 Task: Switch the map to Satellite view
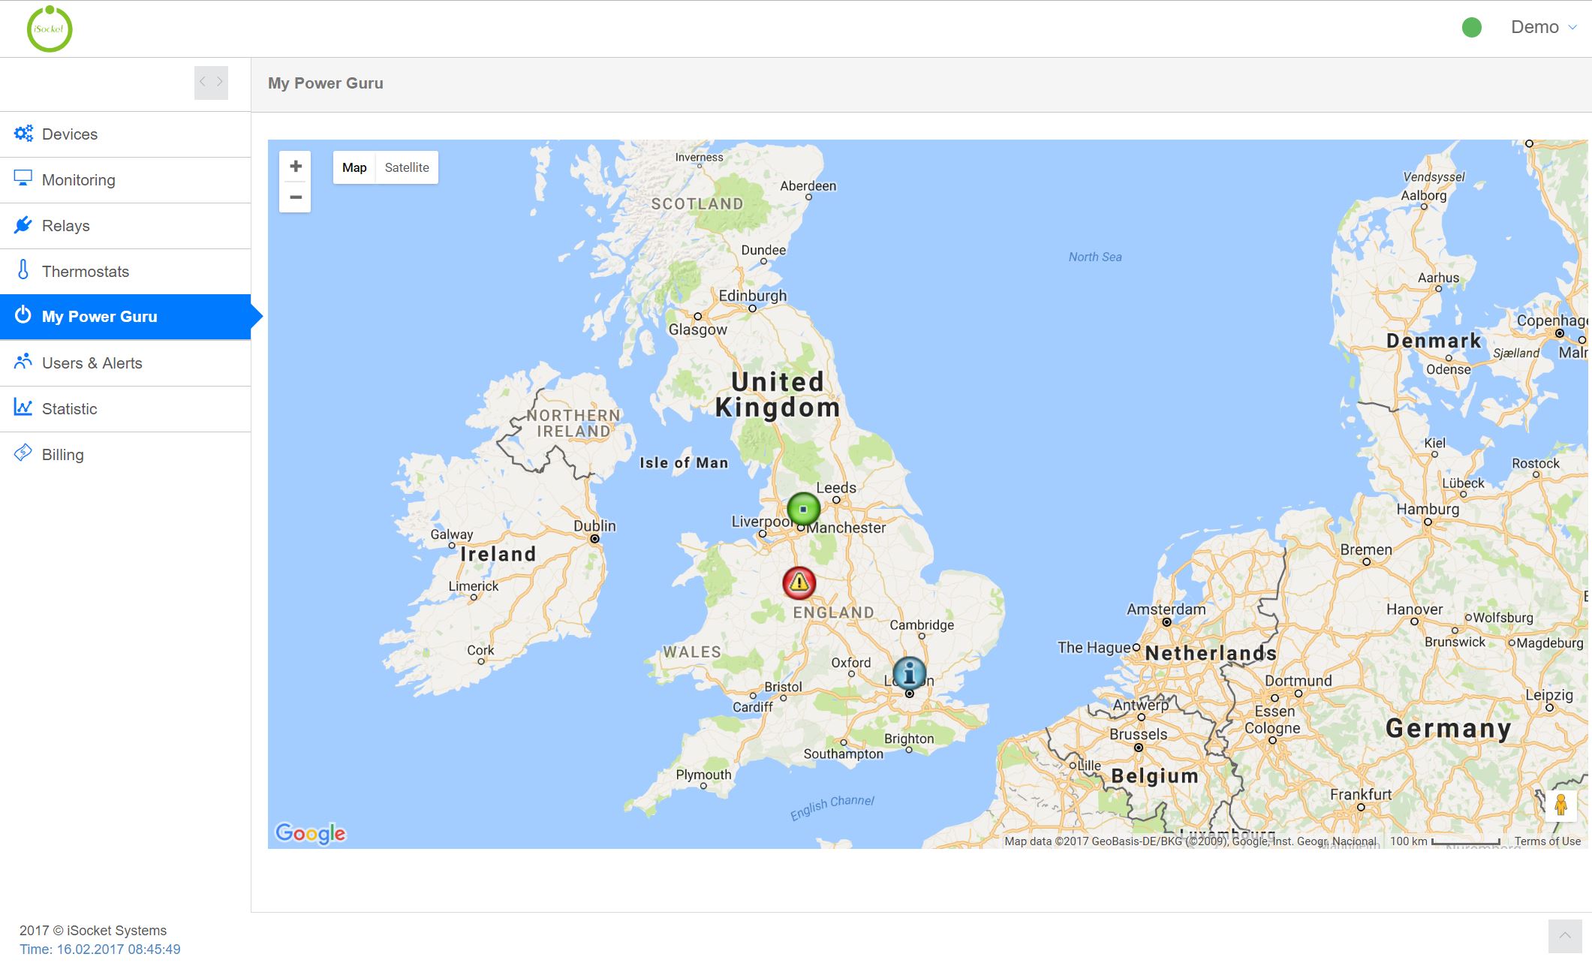click(x=407, y=167)
